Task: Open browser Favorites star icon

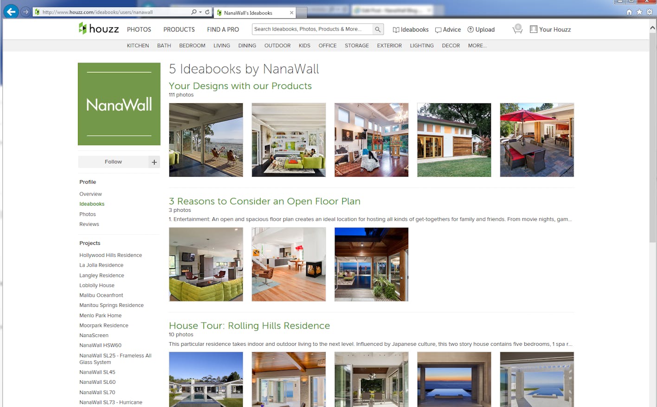Action: point(639,12)
